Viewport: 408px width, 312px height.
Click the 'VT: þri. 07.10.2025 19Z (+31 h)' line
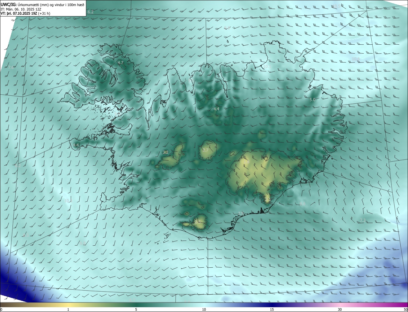pyautogui.click(x=25, y=13)
